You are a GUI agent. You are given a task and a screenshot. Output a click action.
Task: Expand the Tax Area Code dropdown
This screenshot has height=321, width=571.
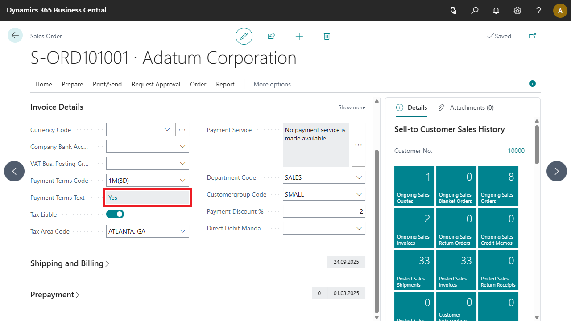182,231
